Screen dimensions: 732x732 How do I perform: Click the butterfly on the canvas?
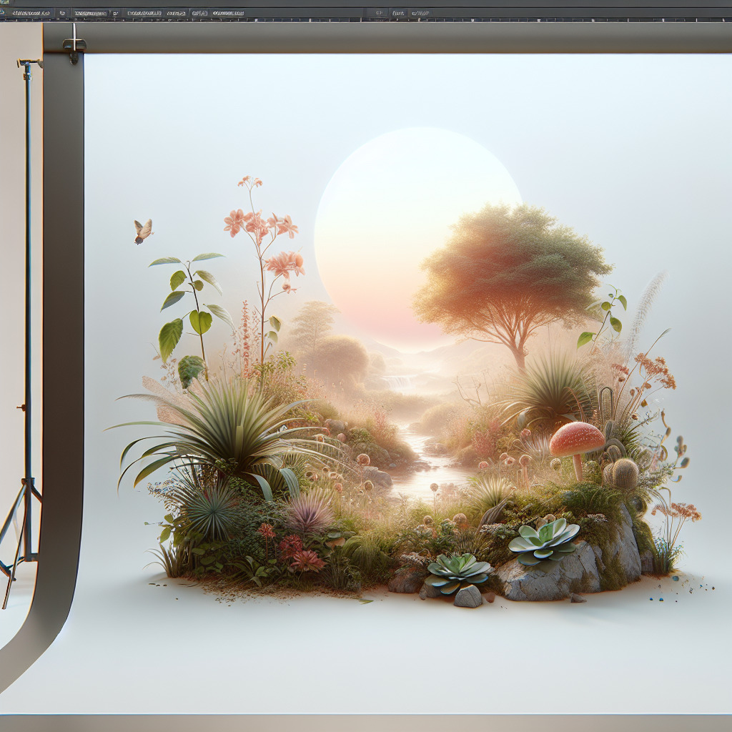click(x=143, y=230)
